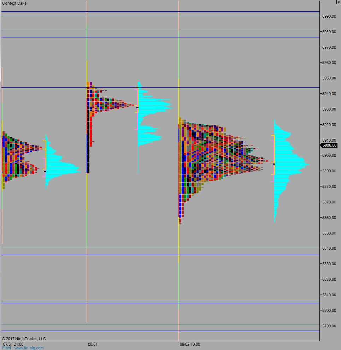Click the 5870.00 price axis label
341x350 pixels.
point(329,202)
